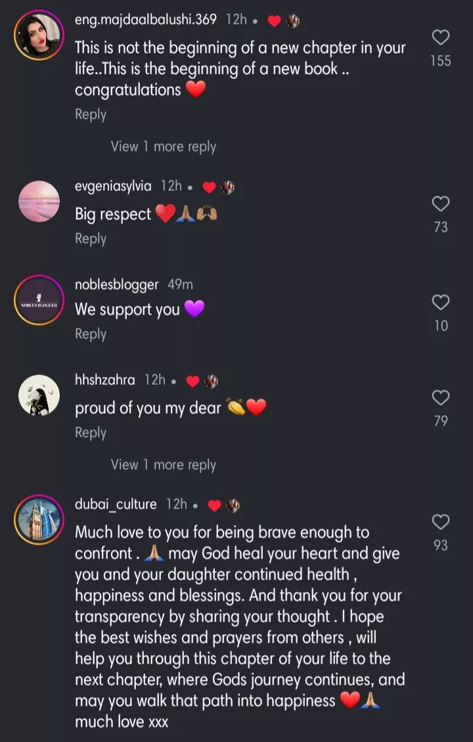Reply to hhshzahra's comment
The height and width of the screenshot is (742, 473).
91,432
